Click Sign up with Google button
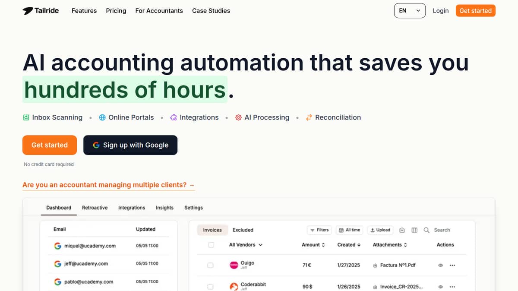 [x=130, y=145]
